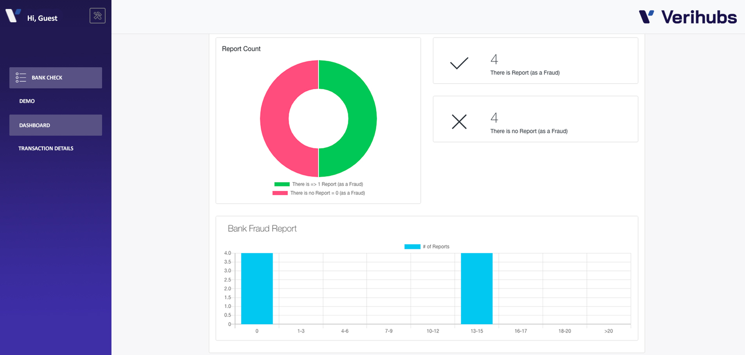Click the 10-12 x-axis label
Viewport: 745px width, 355px height.
(433, 331)
